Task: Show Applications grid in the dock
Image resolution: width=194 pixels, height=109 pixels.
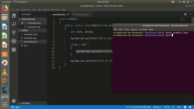Action: point(5,104)
